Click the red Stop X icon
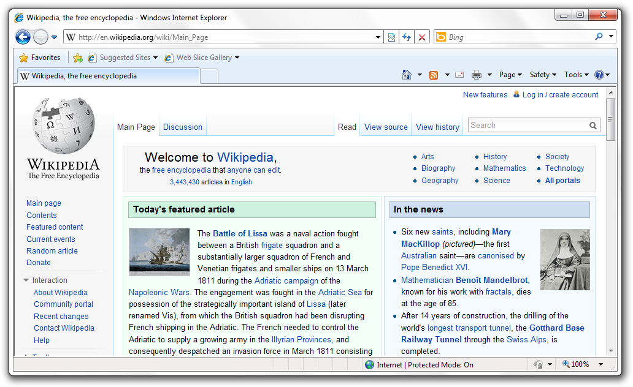 coord(422,37)
